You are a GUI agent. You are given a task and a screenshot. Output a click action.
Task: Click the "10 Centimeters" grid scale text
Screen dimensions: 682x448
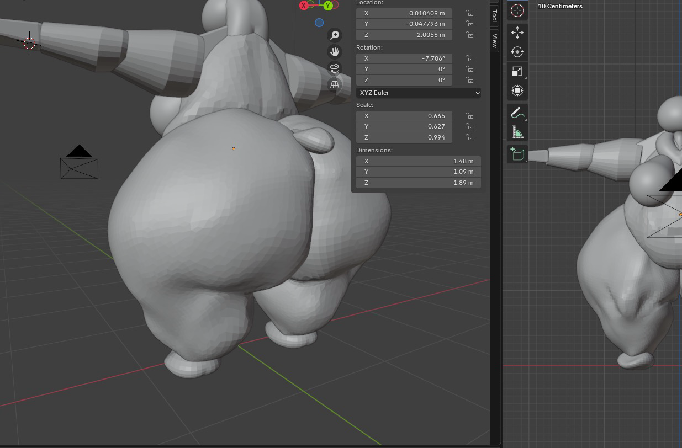click(x=560, y=6)
